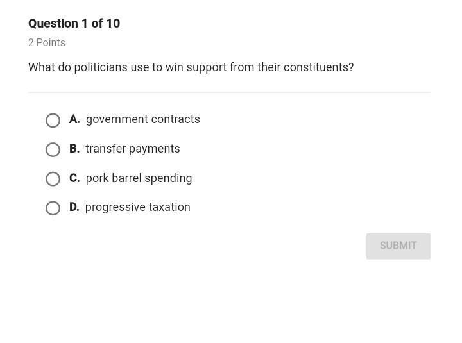The height and width of the screenshot is (343, 462).
Task: Click the "progressive taxation" answer text
Action: 138,207
